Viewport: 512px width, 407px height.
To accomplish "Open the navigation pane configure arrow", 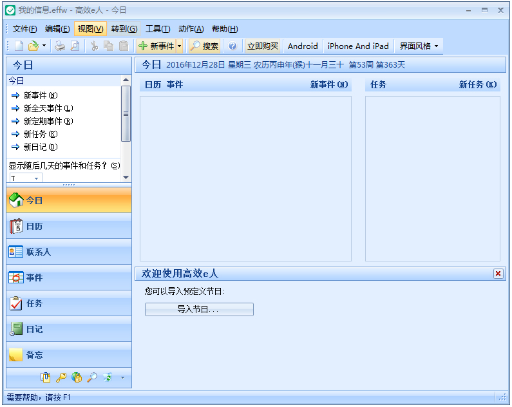I will (x=123, y=378).
